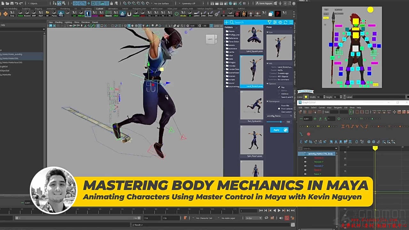Enable the Additive option checkbox
409x230 pixels.
tap(279, 94)
